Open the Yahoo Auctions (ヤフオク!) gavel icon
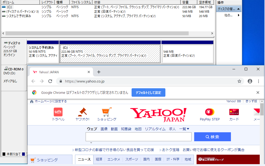 click(82, 112)
